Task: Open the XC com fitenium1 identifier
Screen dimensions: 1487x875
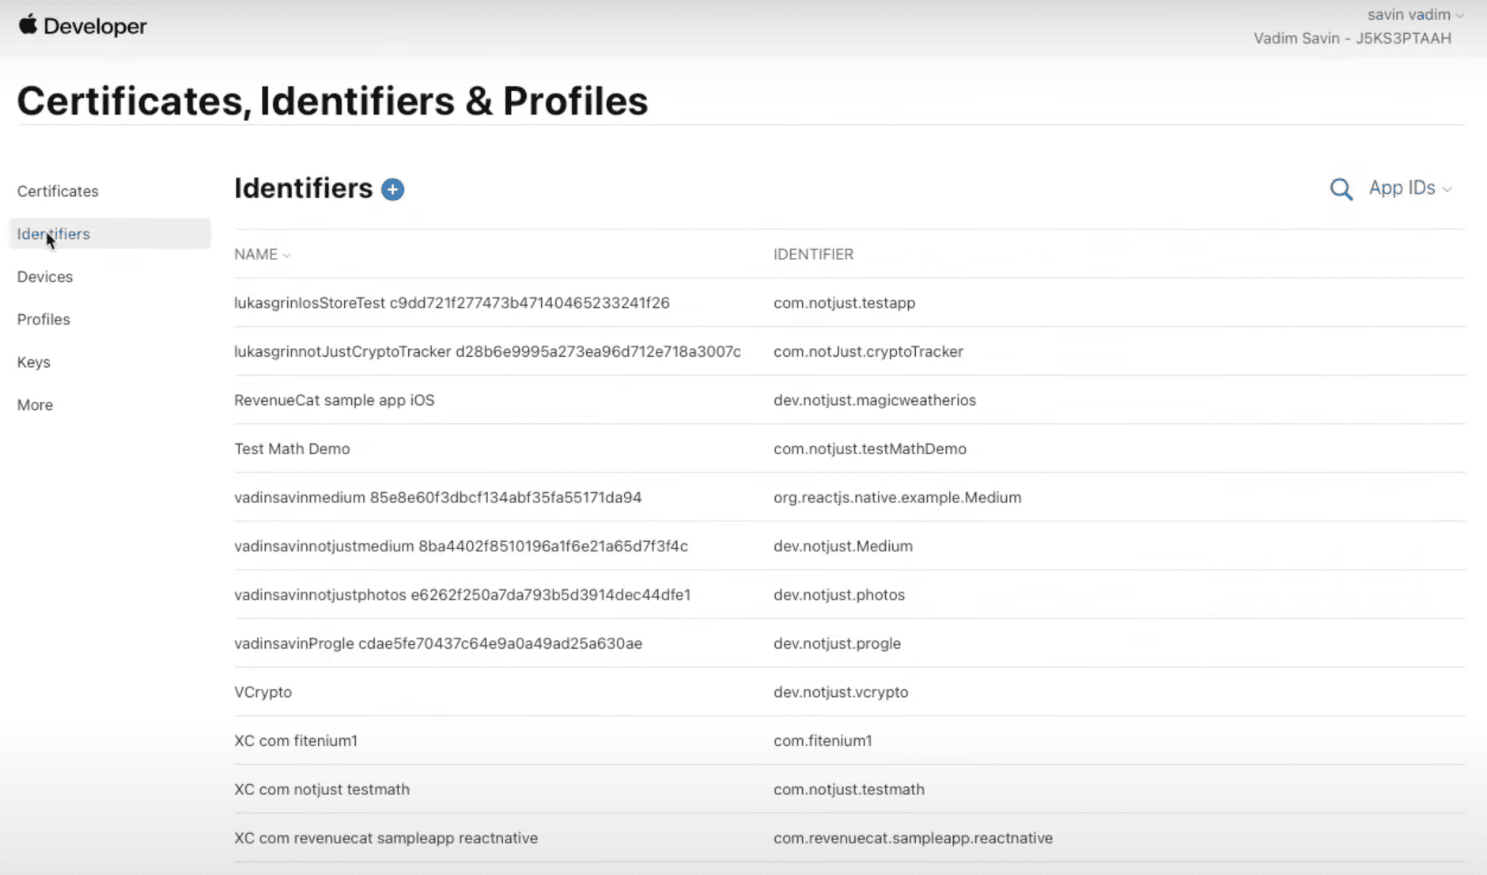Action: (x=296, y=740)
